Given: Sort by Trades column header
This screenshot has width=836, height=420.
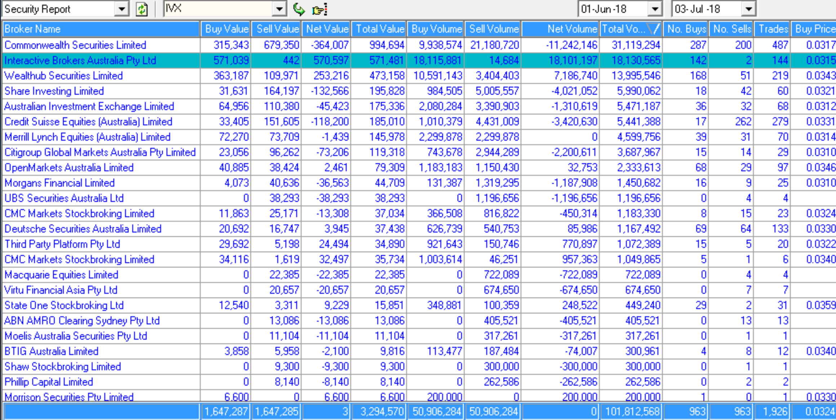Looking at the screenshot, I should pyautogui.click(x=772, y=29).
